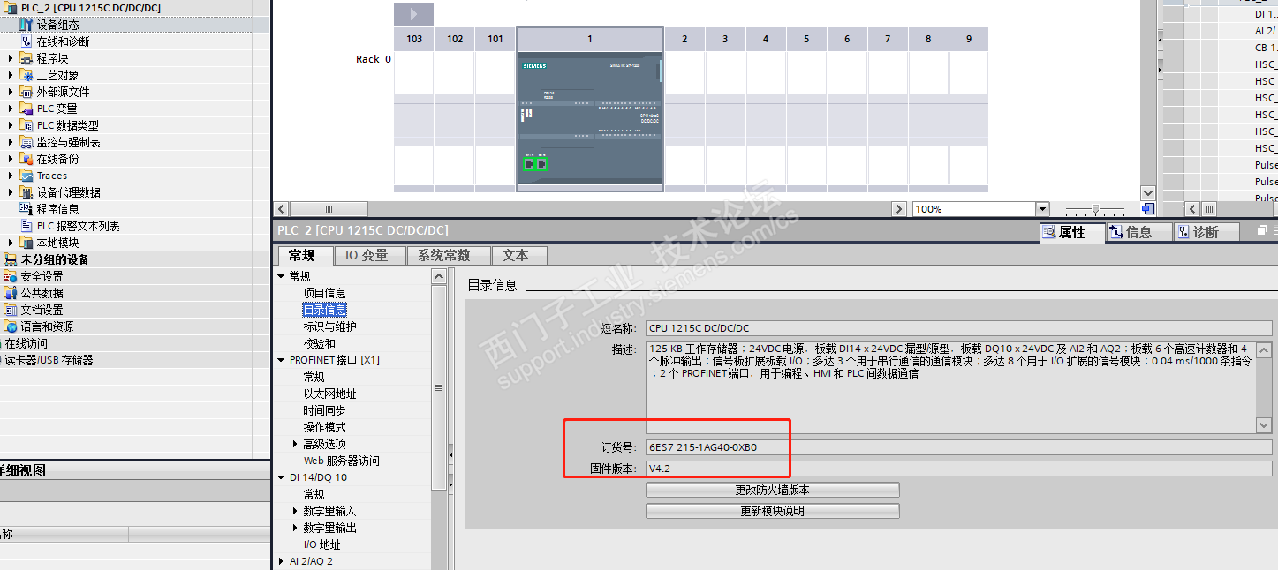The image size is (1278, 570).
Task: Click the 更改防火墙版本 button
Action: [773, 490]
